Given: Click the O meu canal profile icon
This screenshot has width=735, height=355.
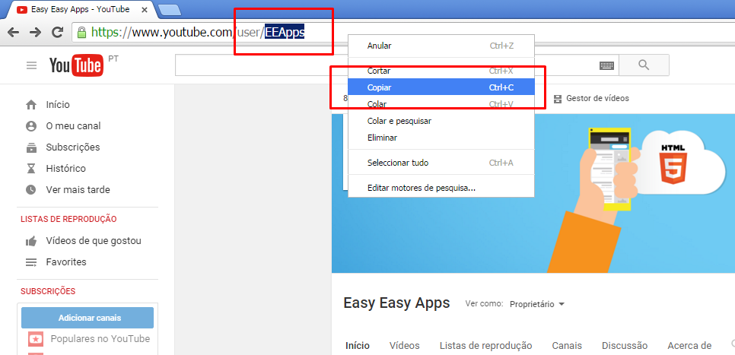Looking at the screenshot, I should click(x=31, y=126).
